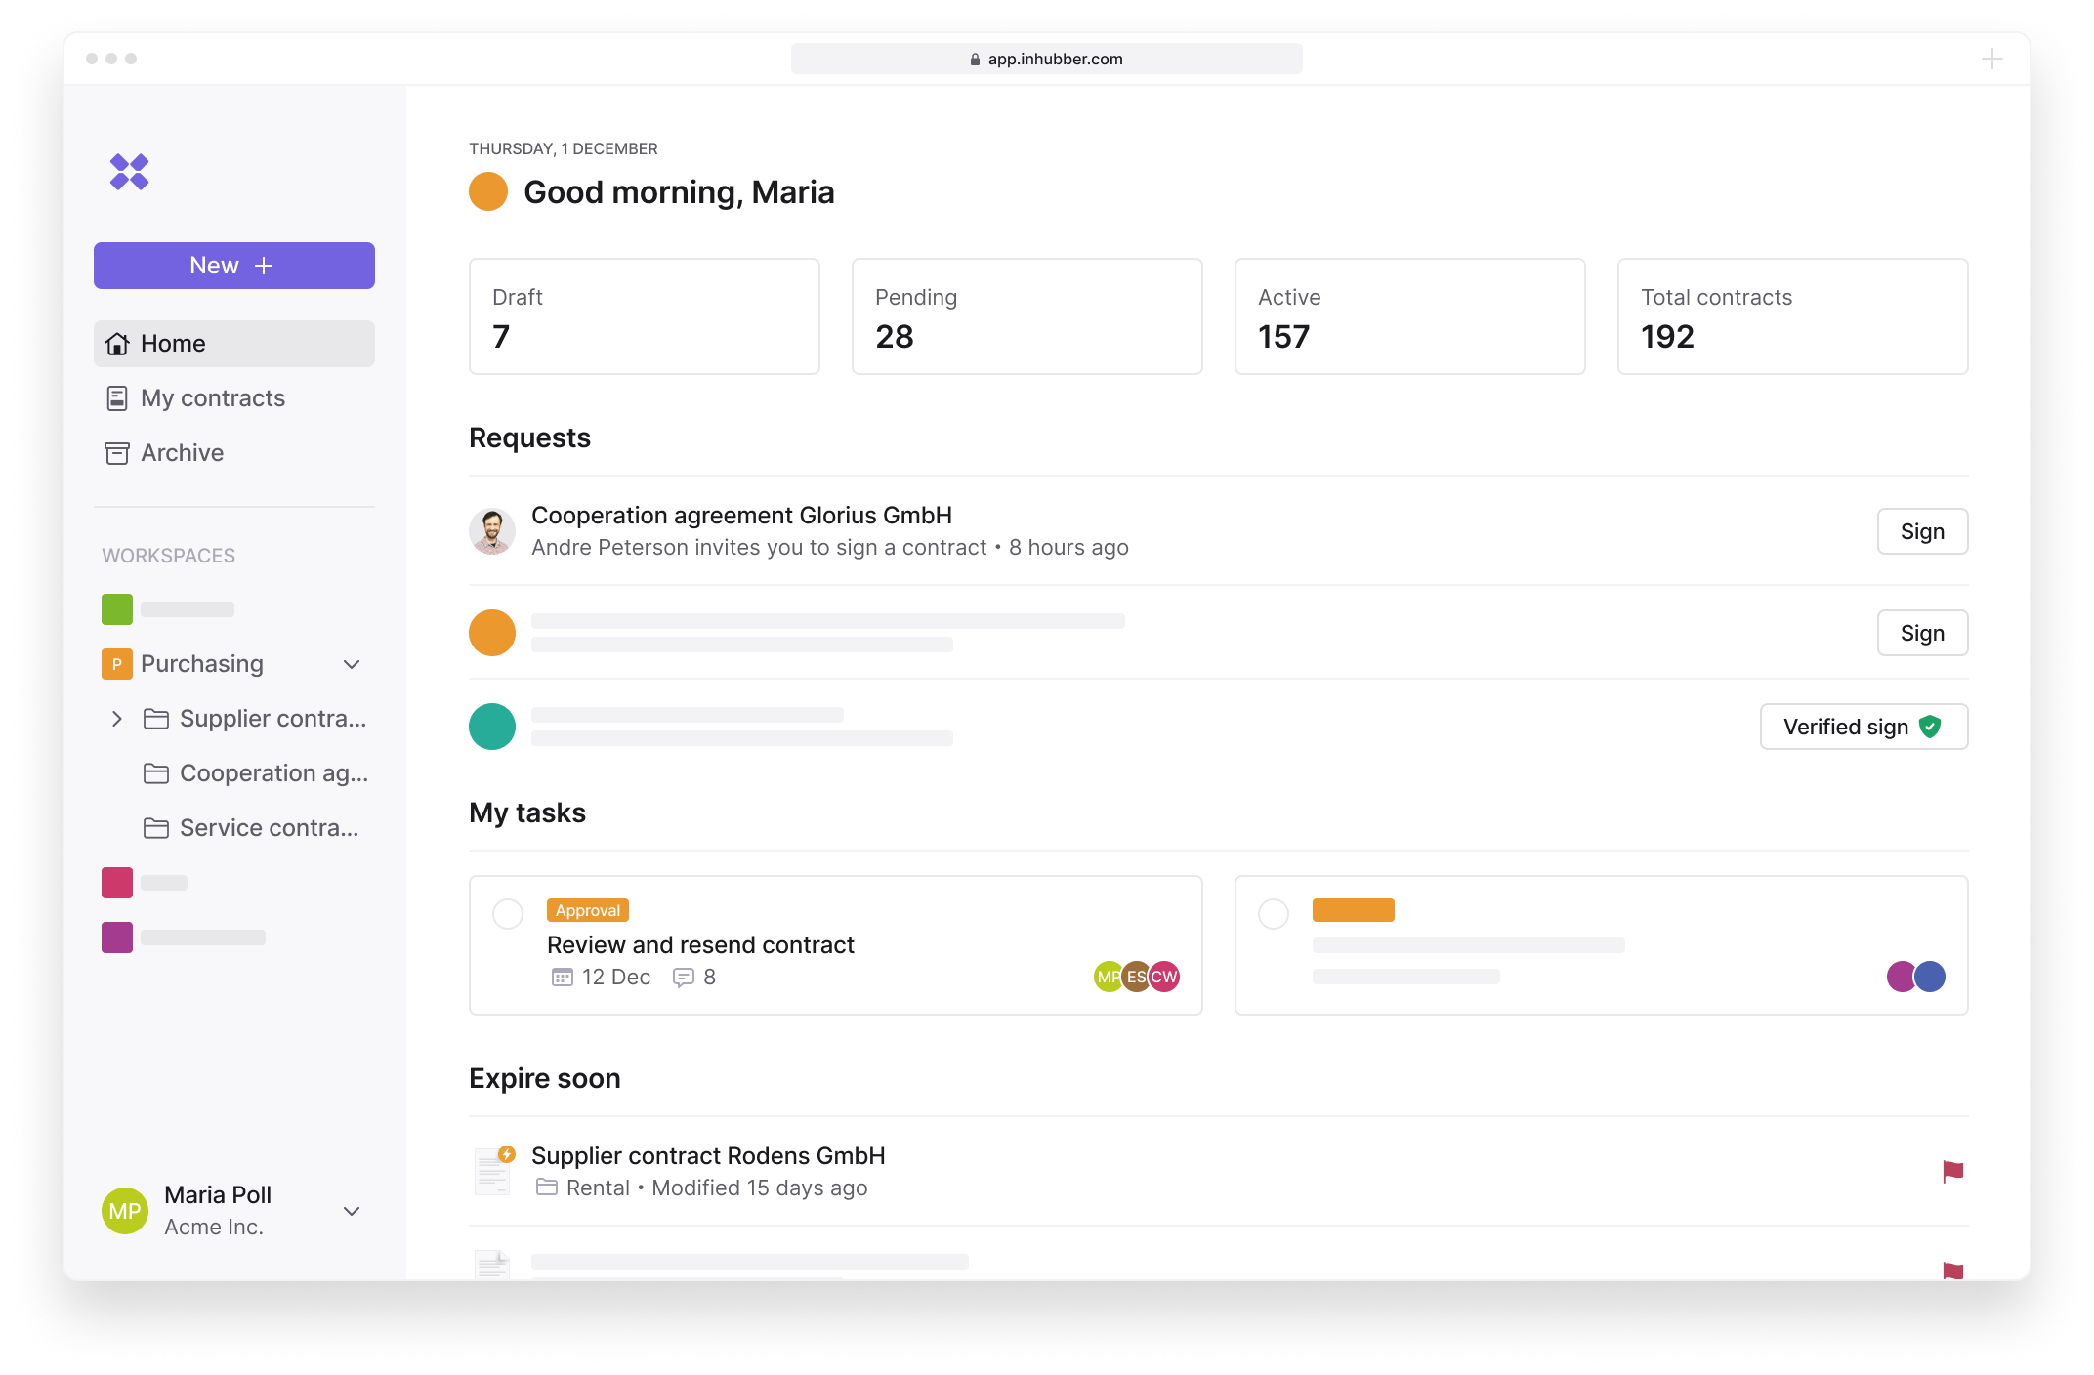Screen dimensions: 2094x1375
Task: Click Sign button for Cooperation agreement Glorius GmbH
Action: (x=1922, y=531)
